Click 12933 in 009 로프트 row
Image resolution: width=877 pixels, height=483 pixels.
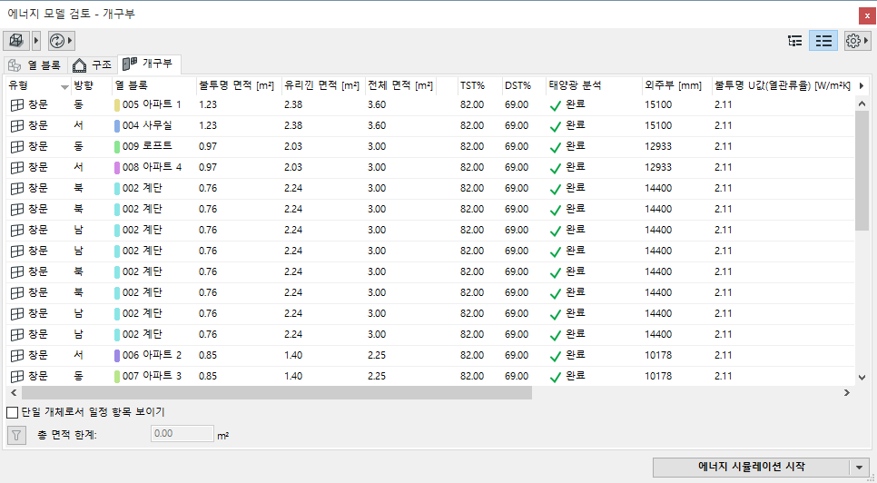point(658,146)
